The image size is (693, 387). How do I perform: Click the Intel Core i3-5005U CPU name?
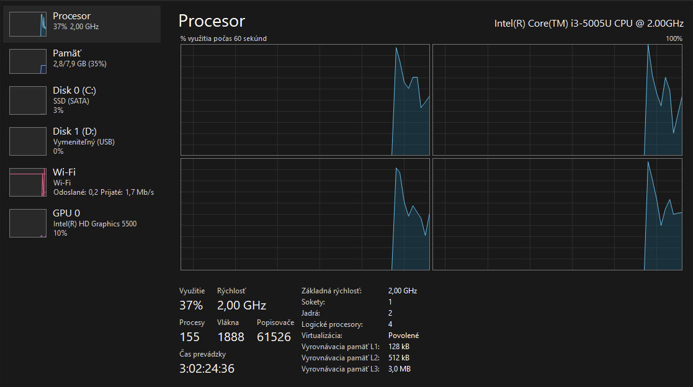pyautogui.click(x=588, y=23)
